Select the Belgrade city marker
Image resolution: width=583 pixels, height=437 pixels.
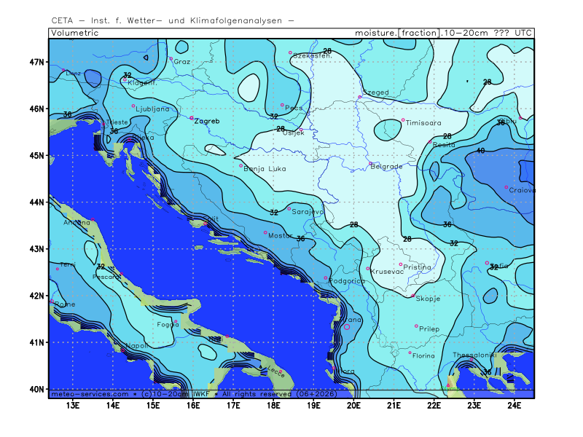(x=370, y=164)
